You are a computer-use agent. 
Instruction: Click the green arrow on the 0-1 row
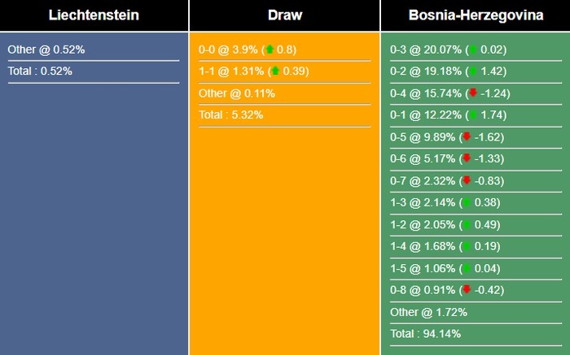(x=472, y=115)
